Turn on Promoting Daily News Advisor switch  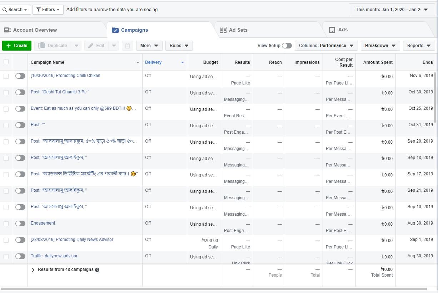click(20, 240)
